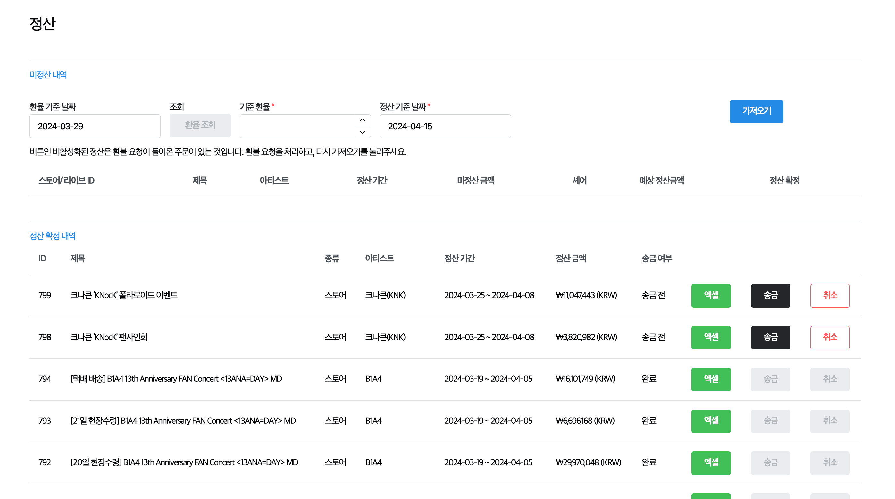The width and height of the screenshot is (895, 499).
Task: Click the 정산 확정 내역 section heading
Action: (53, 236)
